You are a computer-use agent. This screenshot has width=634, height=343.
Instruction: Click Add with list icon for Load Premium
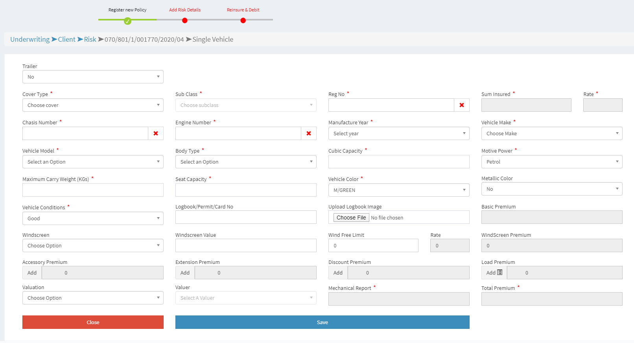tap(494, 273)
